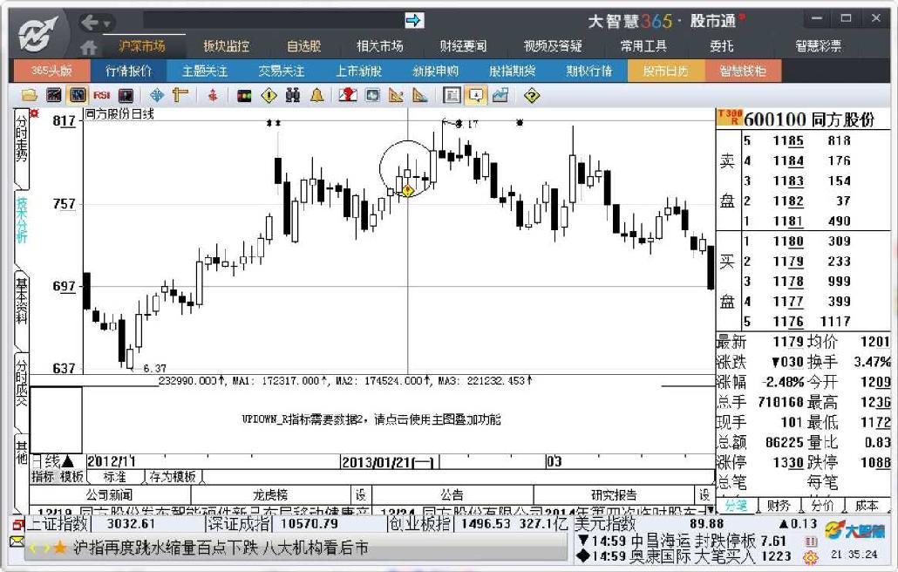Click the red gear icon on chart corner
Screen dimensions: 898x572
coord(34,114)
